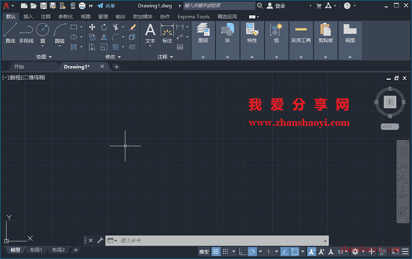412x259 pixels.
Task: Toggle polar tracking in status bar
Action: click(252, 252)
